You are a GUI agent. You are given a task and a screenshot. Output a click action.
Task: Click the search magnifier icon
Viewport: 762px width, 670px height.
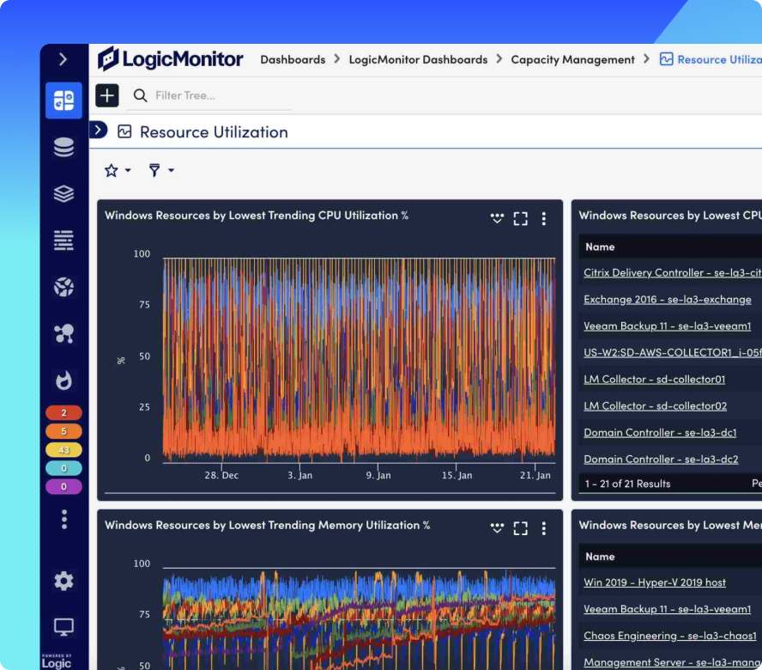pyautogui.click(x=140, y=95)
